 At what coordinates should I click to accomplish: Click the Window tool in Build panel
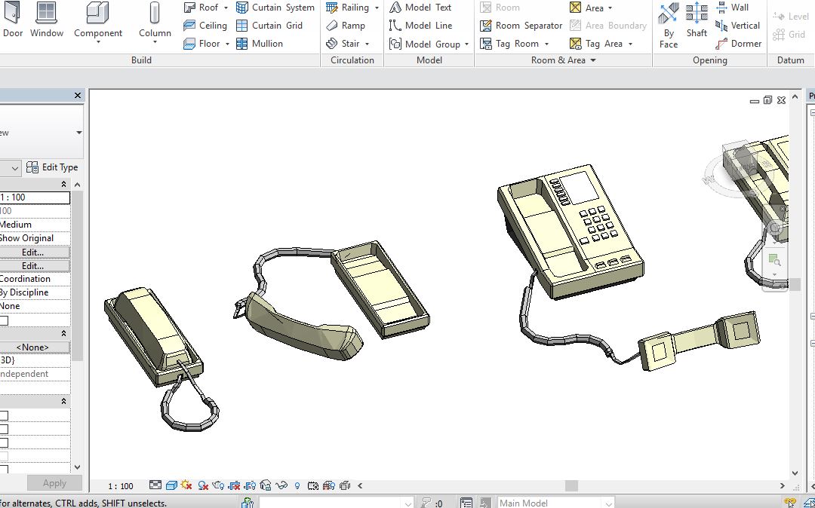pyautogui.click(x=47, y=20)
